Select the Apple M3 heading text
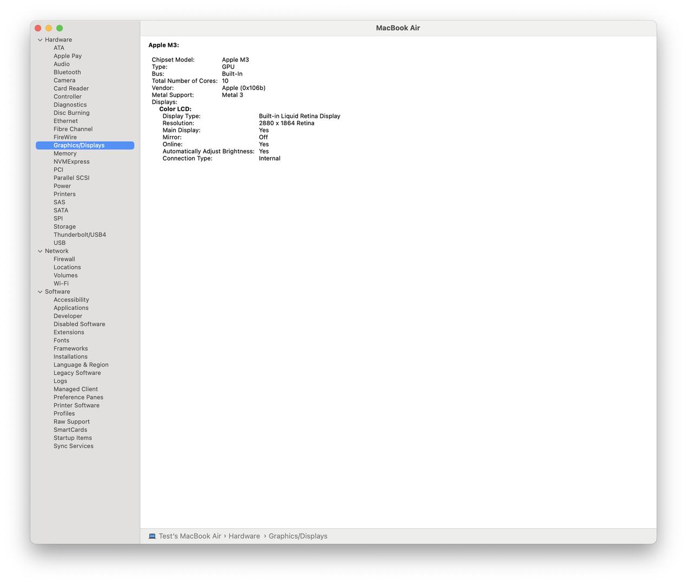 tap(163, 45)
